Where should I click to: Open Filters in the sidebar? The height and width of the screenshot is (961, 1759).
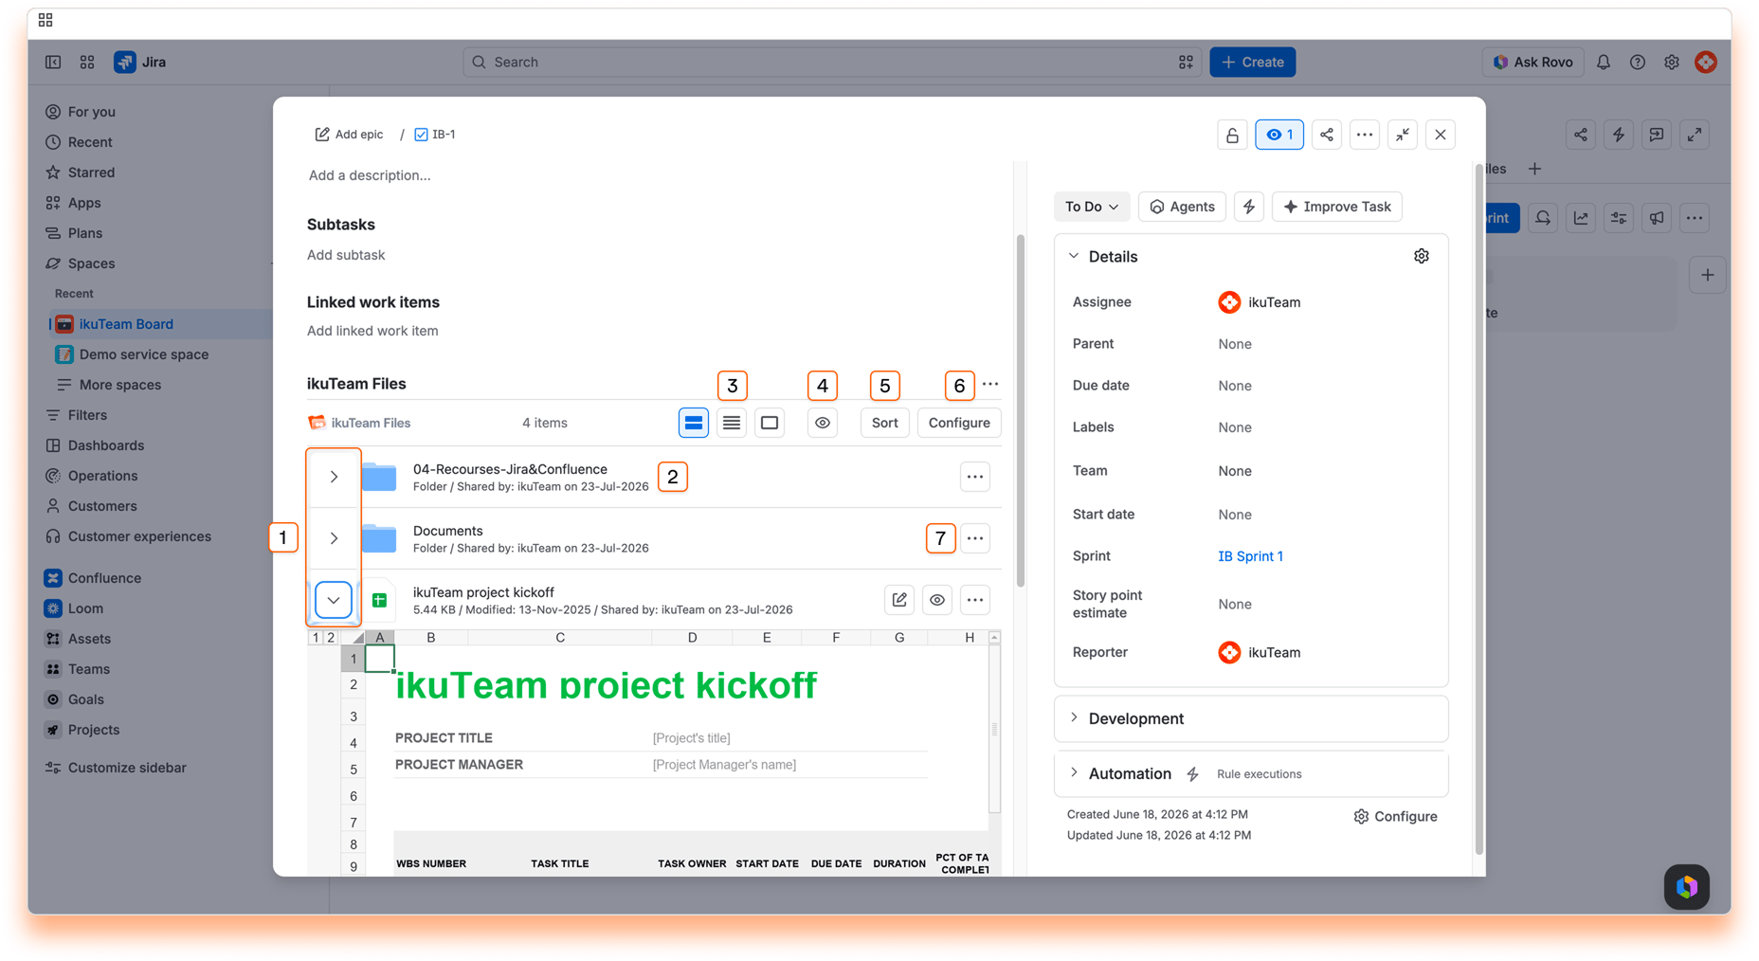tap(87, 415)
